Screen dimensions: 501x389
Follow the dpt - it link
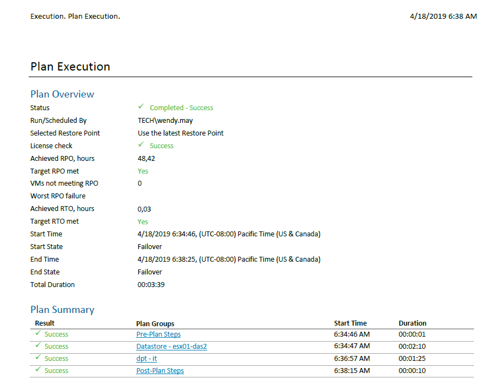pos(147,359)
